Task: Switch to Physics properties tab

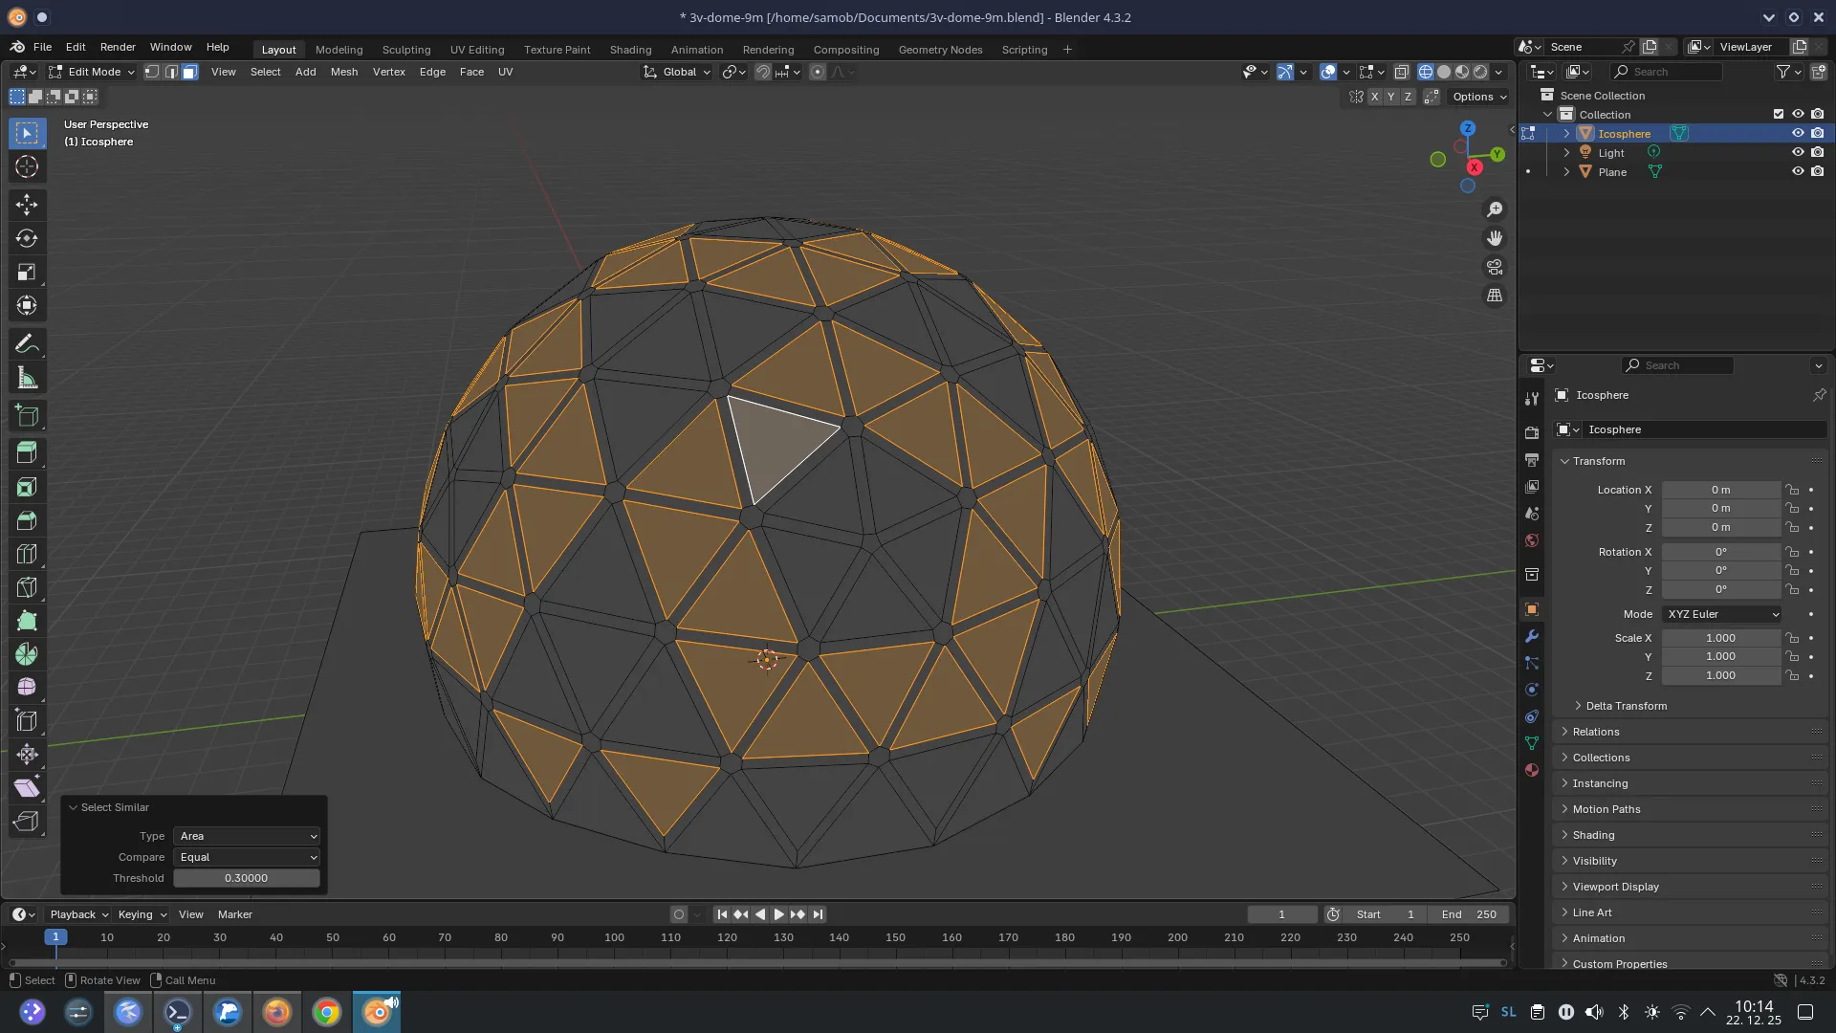Action: (1532, 690)
